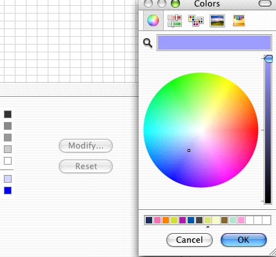
Task: Pick the first hot pink saved swatch
Action: (157, 220)
